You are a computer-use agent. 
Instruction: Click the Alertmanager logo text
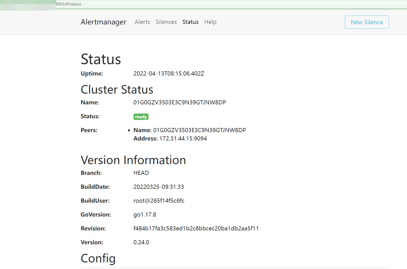pos(103,22)
